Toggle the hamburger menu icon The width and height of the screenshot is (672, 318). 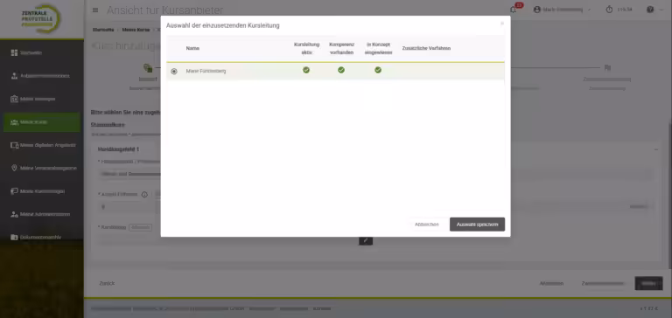(x=95, y=10)
